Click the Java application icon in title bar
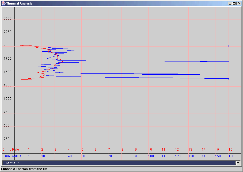 coord(3,3)
